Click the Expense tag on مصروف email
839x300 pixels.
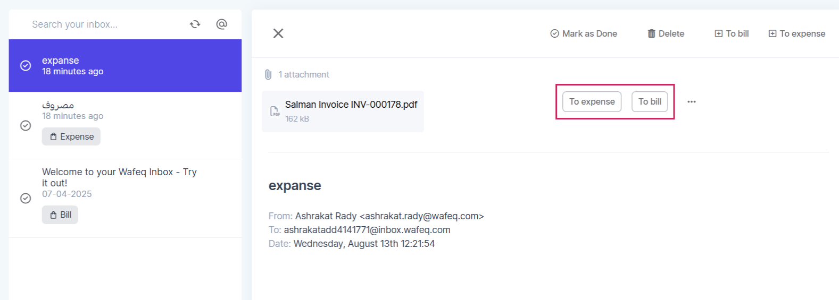pos(71,136)
